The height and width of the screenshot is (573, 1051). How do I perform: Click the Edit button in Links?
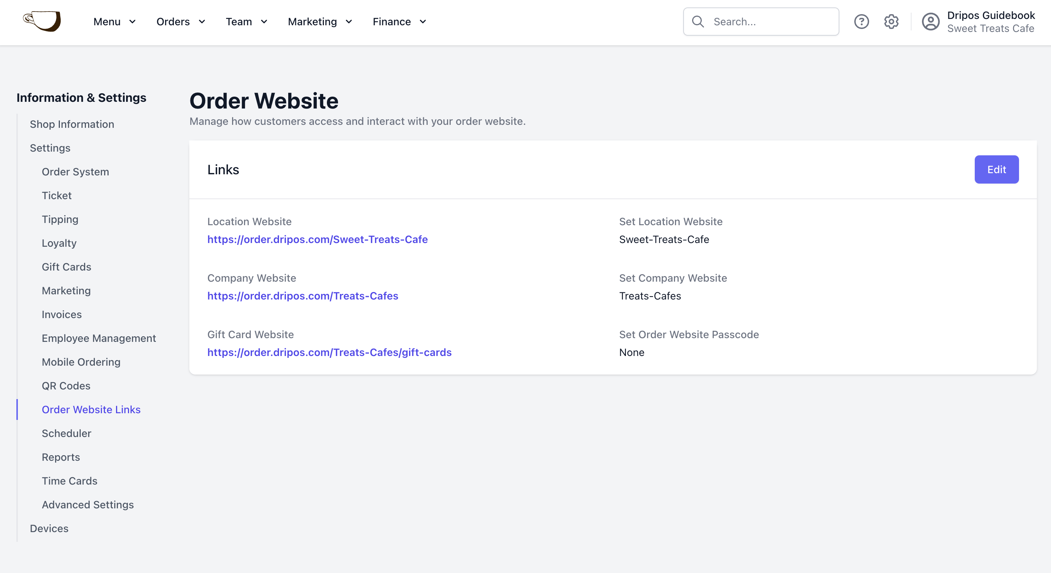coord(996,169)
